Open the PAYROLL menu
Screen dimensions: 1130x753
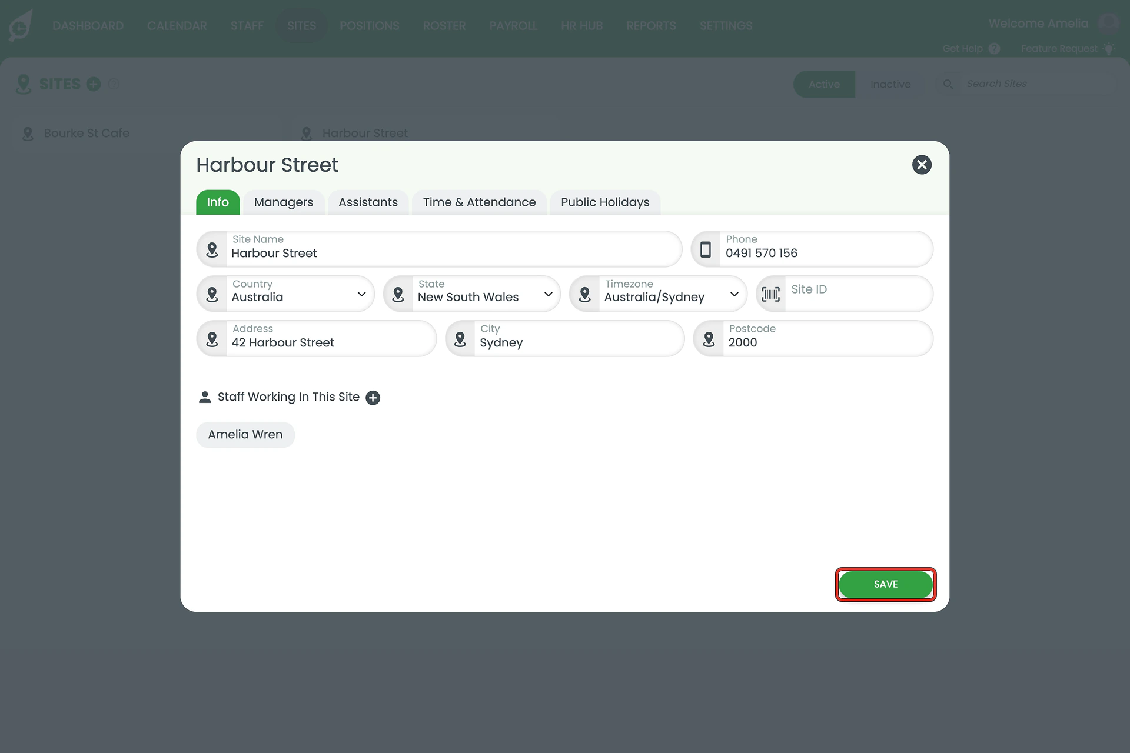[x=513, y=26]
